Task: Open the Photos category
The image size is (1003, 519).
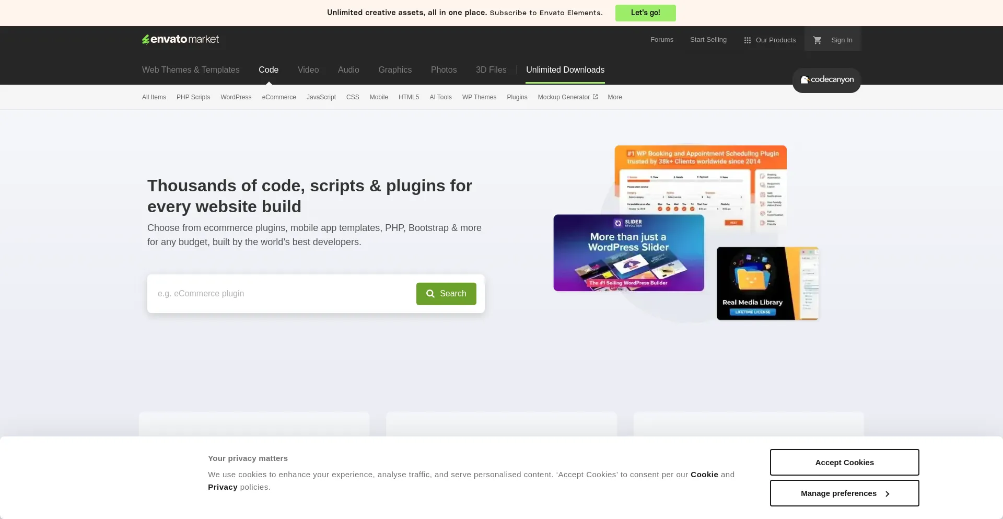Action: 444,70
